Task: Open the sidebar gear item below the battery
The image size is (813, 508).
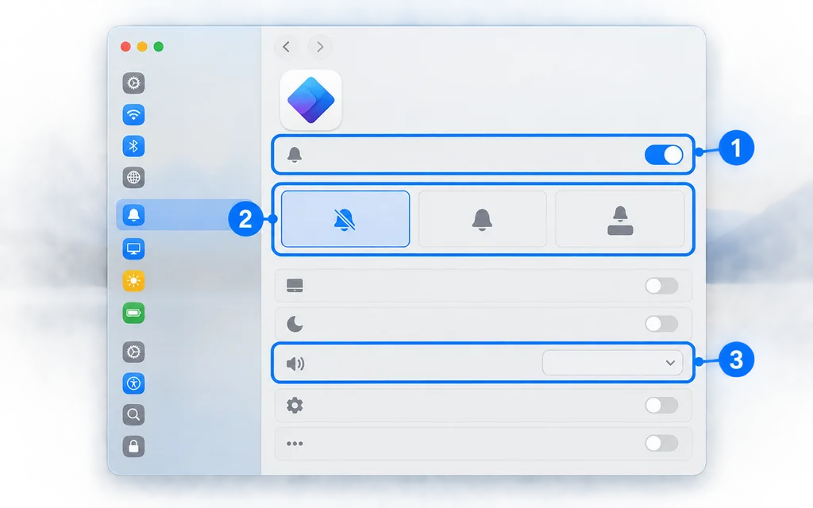Action: click(133, 352)
